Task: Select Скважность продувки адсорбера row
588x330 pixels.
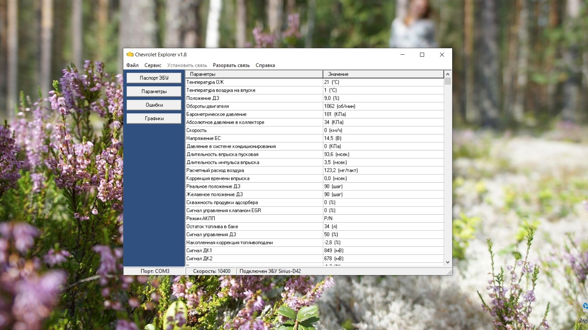Action: [x=315, y=202]
